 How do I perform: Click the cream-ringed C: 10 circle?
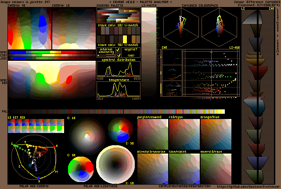pos(115,164)
